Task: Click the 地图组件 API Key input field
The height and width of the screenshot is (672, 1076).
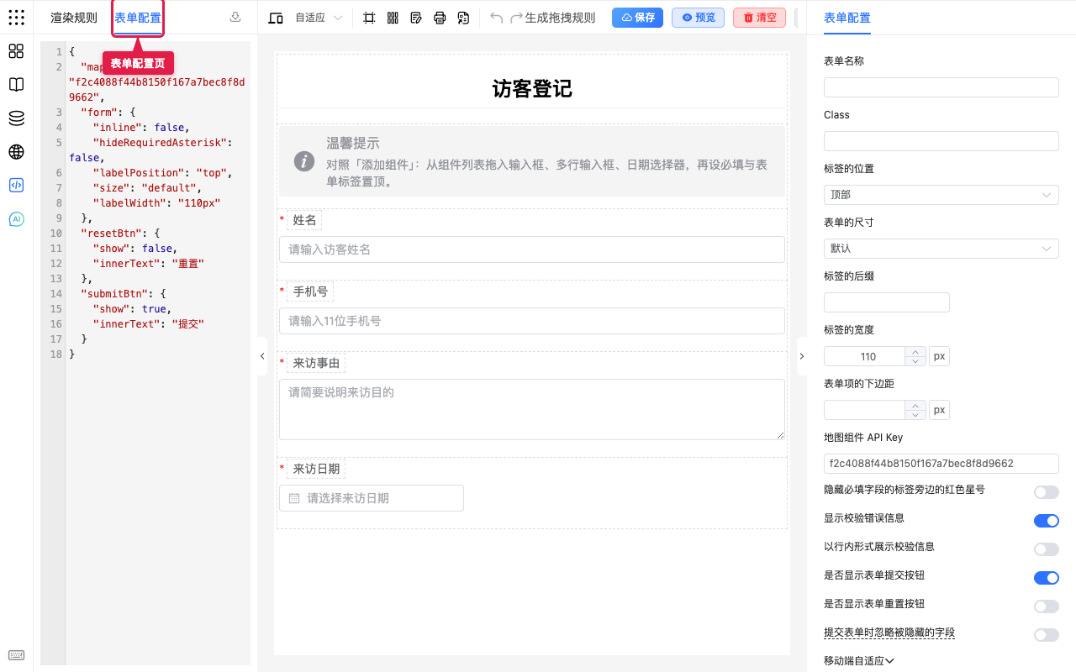Action: click(941, 464)
